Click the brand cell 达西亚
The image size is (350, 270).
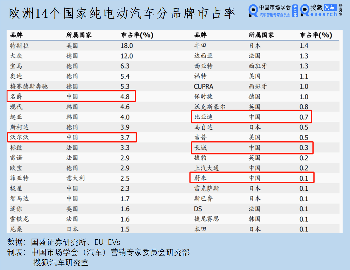click(204, 56)
